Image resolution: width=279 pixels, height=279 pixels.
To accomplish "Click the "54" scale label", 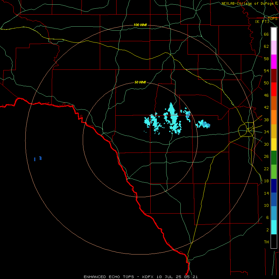I will 266,71.
